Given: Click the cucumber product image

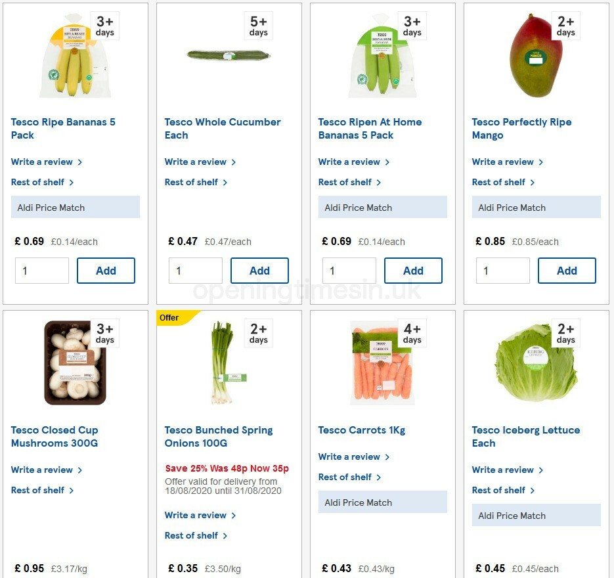Looking at the screenshot, I should 229,56.
